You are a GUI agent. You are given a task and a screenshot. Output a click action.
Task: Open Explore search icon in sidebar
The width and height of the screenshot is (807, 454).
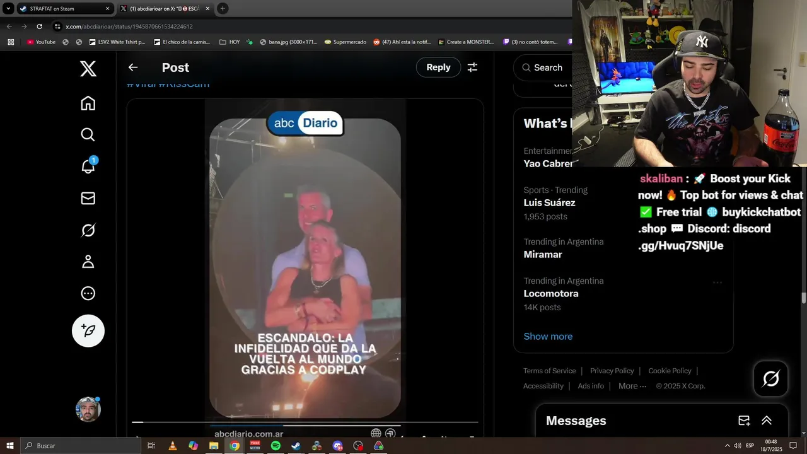pos(88,135)
